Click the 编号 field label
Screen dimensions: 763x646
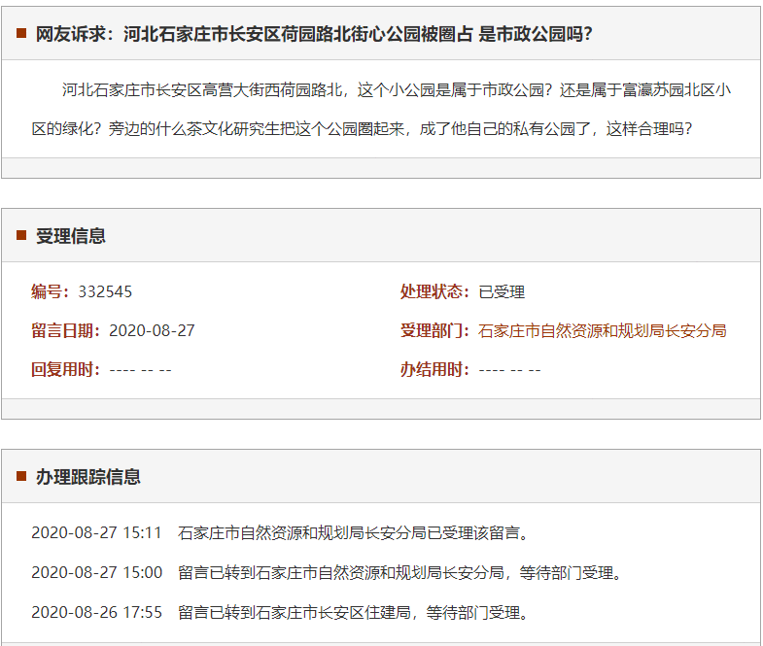(x=49, y=291)
